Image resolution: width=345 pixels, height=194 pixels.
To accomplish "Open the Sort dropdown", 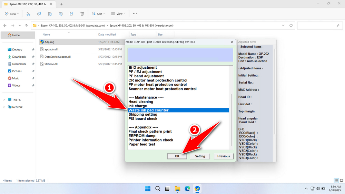I will [x=98, y=14].
